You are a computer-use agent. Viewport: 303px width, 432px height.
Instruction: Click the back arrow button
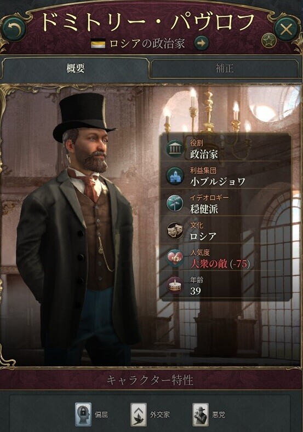click(14, 28)
